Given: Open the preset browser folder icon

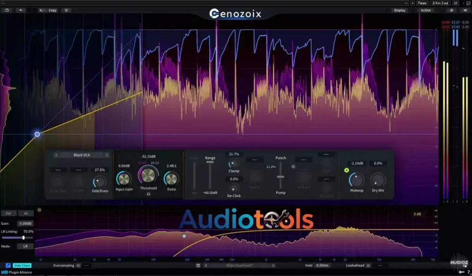Looking at the screenshot, I should (7, 10).
